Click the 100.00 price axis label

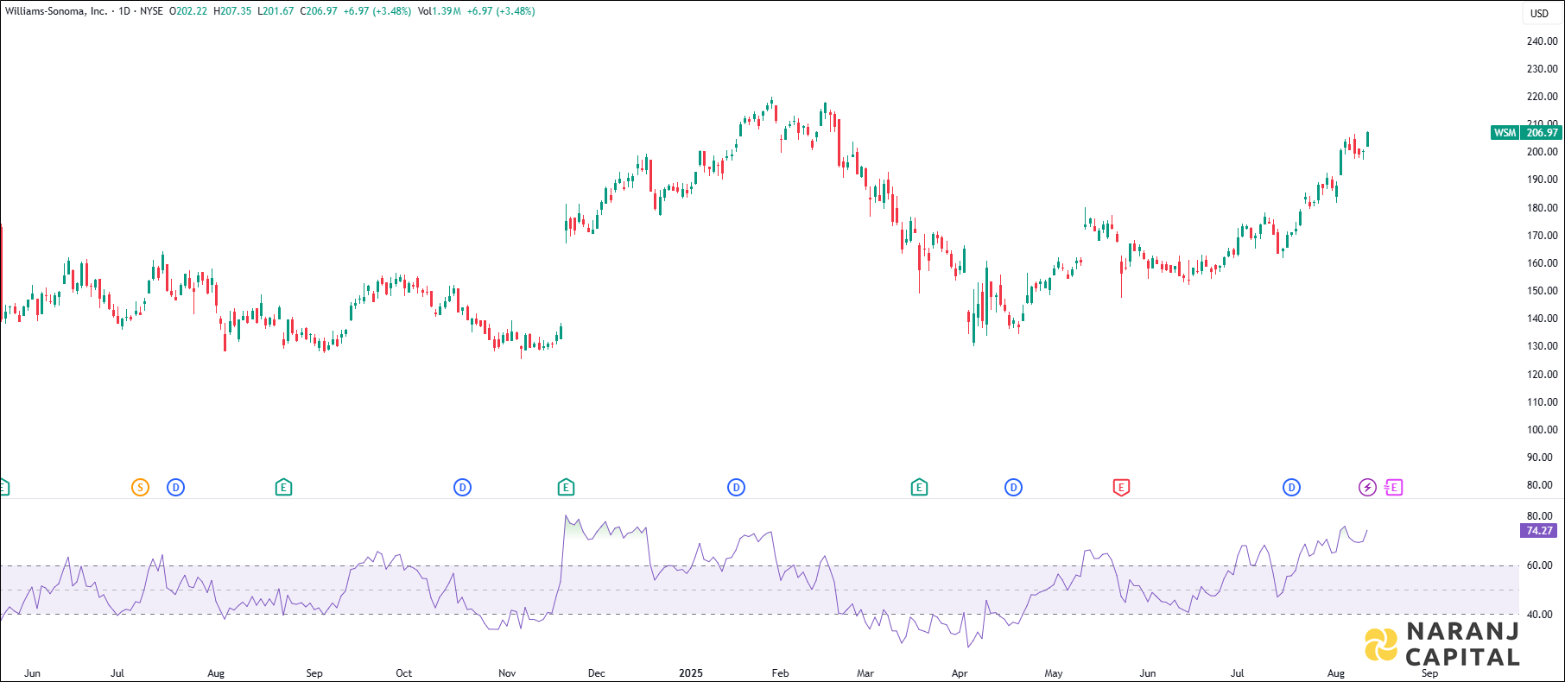1542,430
